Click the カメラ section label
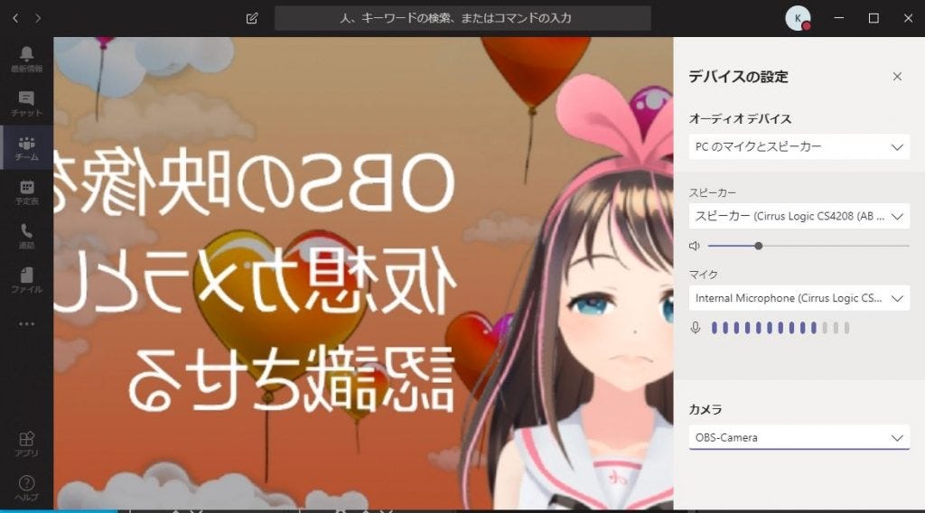The height and width of the screenshot is (513, 925). click(x=705, y=409)
